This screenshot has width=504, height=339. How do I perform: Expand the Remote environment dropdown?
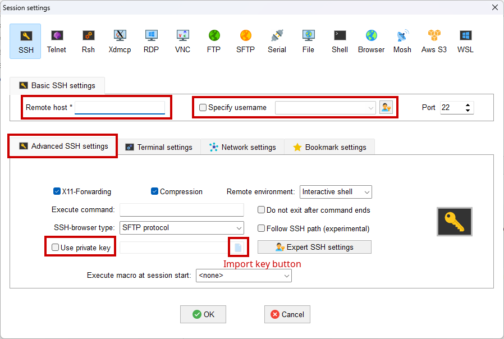[x=336, y=192]
